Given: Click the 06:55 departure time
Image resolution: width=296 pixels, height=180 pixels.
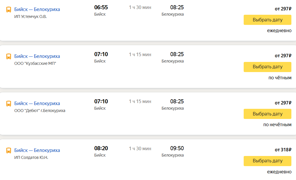Looking at the screenshot, I should [x=101, y=7].
